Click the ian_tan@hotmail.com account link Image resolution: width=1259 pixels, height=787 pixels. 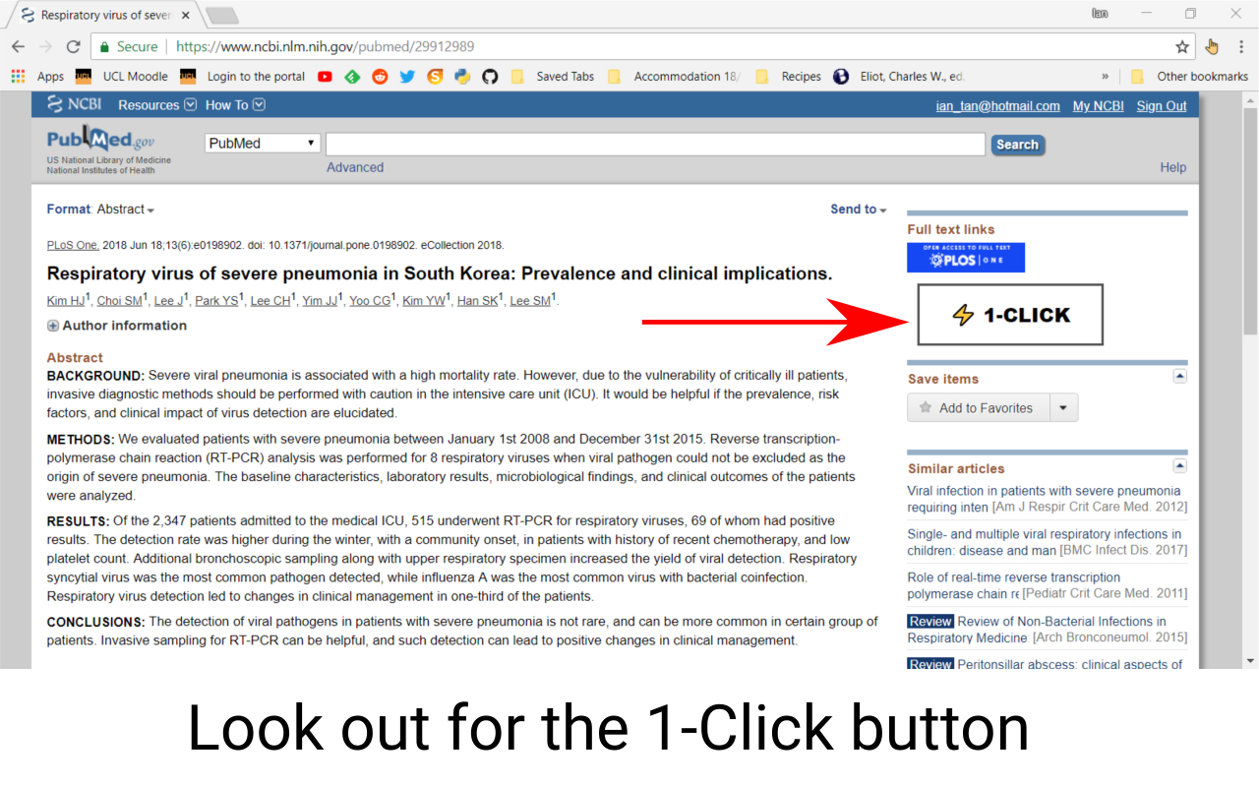point(998,106)
